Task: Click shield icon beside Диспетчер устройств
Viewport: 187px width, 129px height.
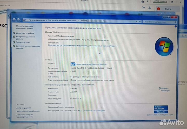Action: pyautogui.click(x=14, y=33)
